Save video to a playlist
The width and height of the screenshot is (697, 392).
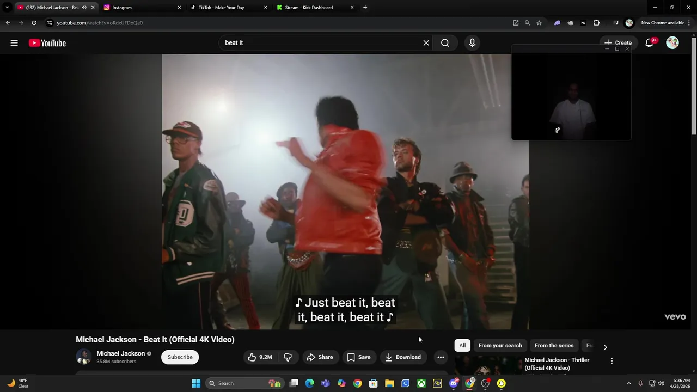(x=359, y=357)
